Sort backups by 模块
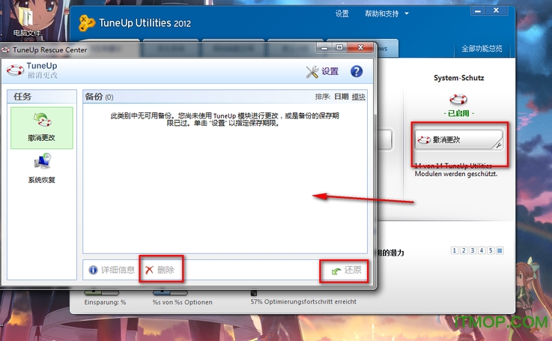 358,97
